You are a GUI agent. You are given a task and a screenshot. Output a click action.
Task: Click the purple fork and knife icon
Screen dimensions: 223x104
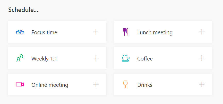click(126, 32)
